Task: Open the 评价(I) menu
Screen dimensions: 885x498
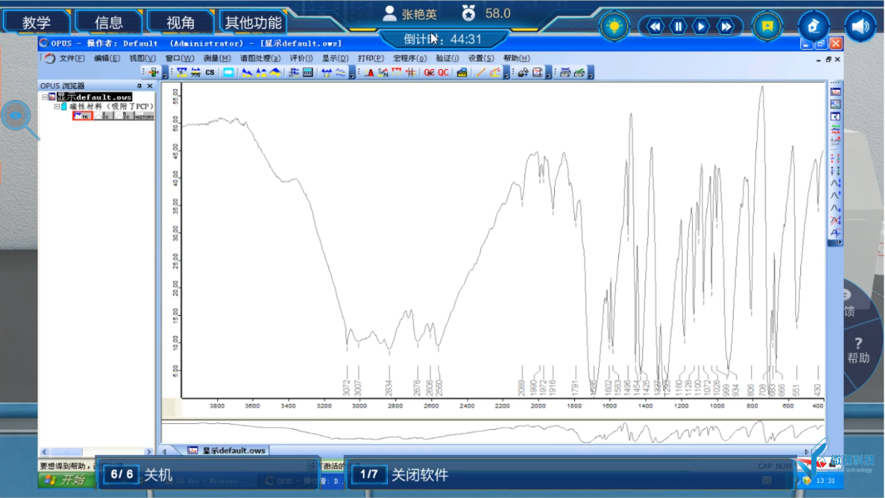Action: tap(301, 58)
